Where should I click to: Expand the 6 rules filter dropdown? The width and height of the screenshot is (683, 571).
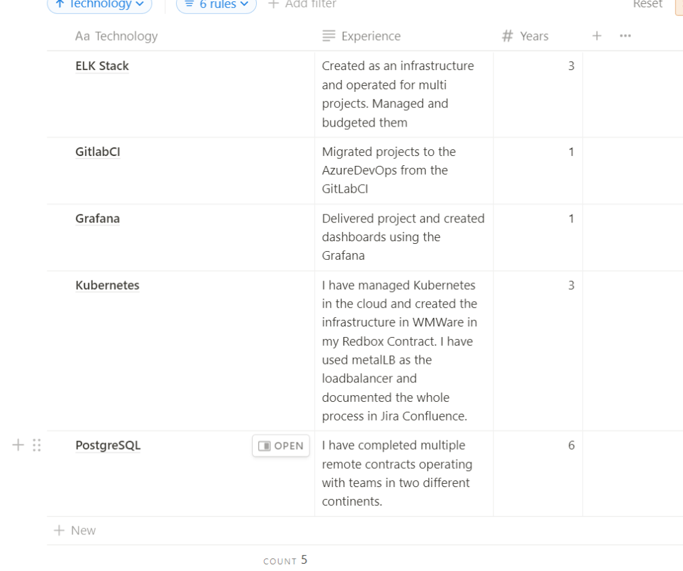[x=217, y=5]
